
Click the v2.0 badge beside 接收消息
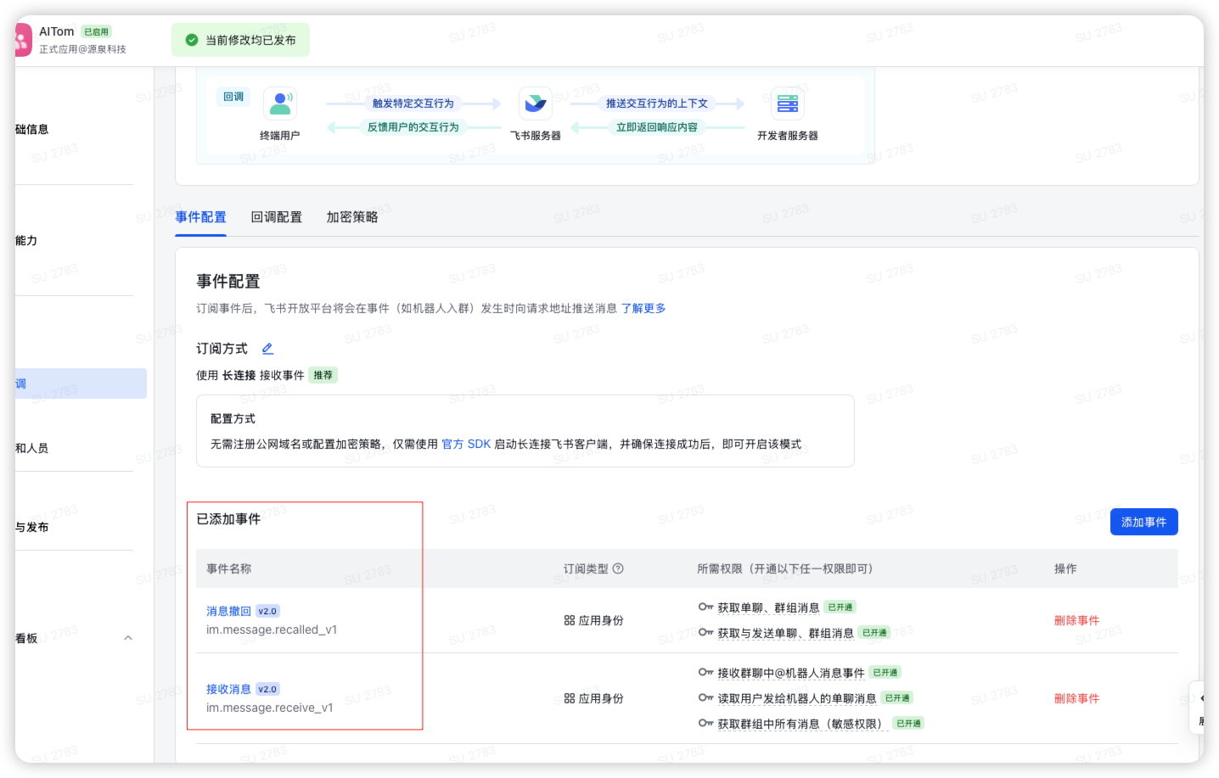pyautogui.click(x=267, y=689)
